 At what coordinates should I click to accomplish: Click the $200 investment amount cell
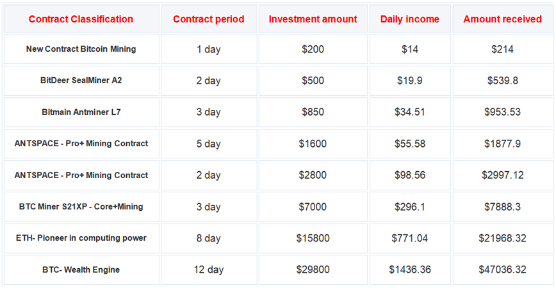tap(313, 49)
